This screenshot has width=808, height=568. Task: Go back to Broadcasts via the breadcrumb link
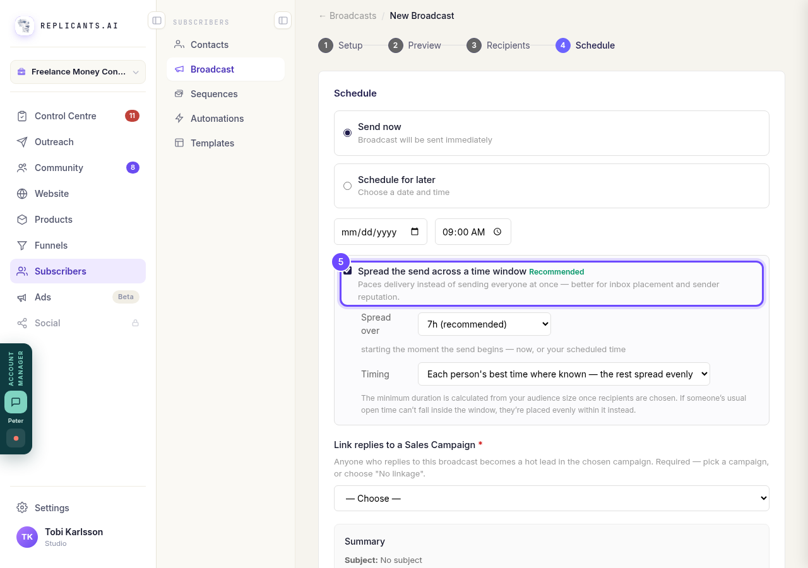click(x=347, y=16)
